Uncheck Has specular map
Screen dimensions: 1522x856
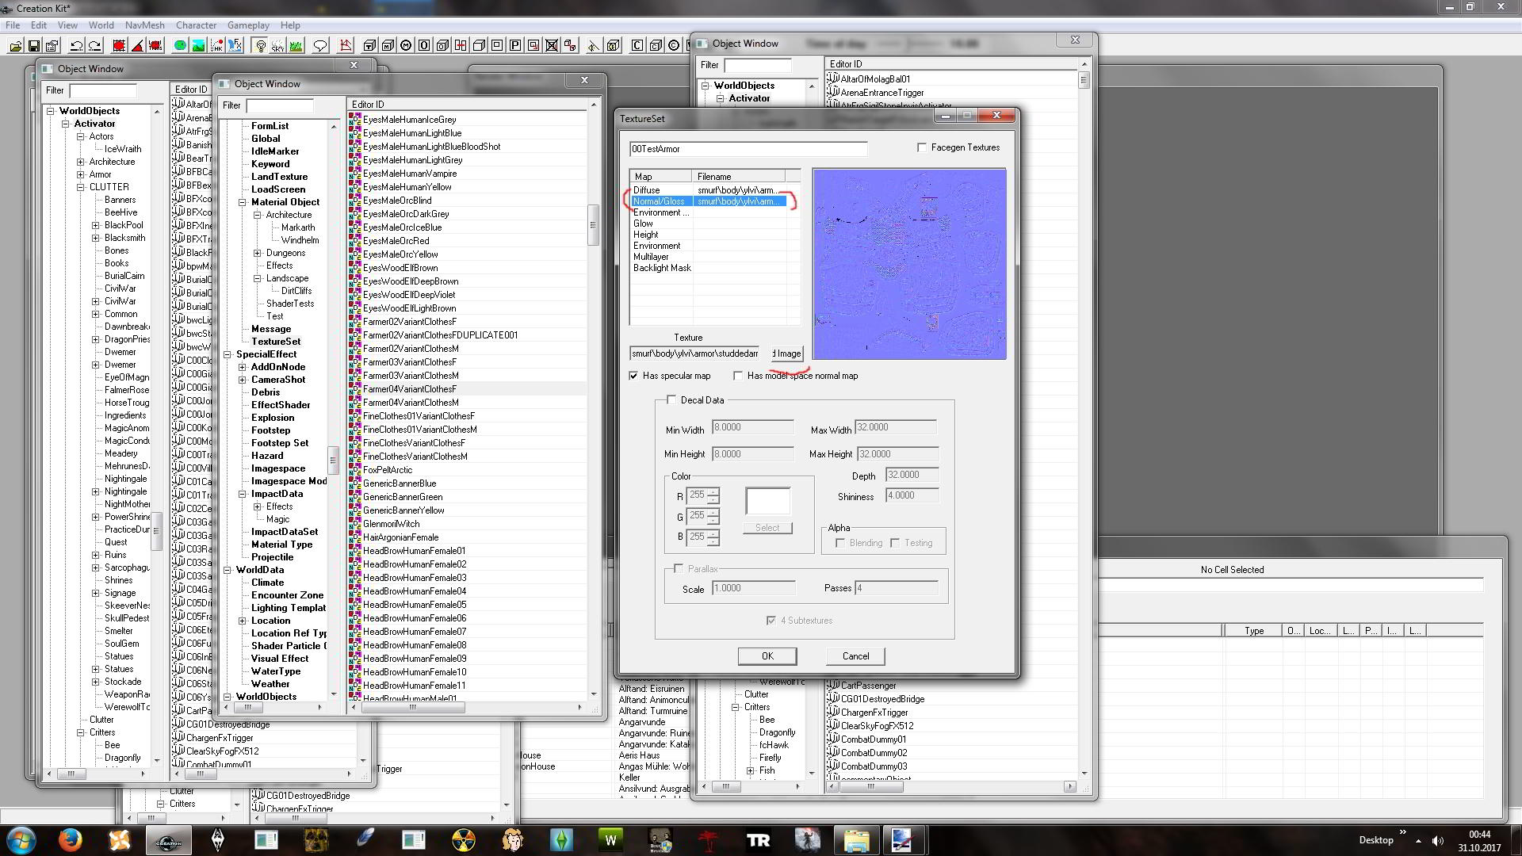point(633,376)
